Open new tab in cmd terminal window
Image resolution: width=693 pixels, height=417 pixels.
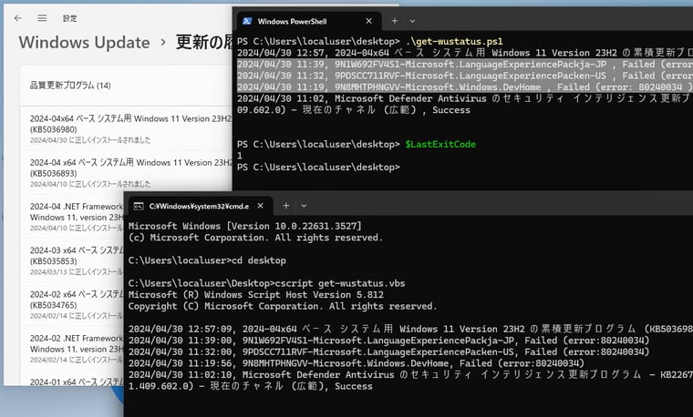(286, 206)
